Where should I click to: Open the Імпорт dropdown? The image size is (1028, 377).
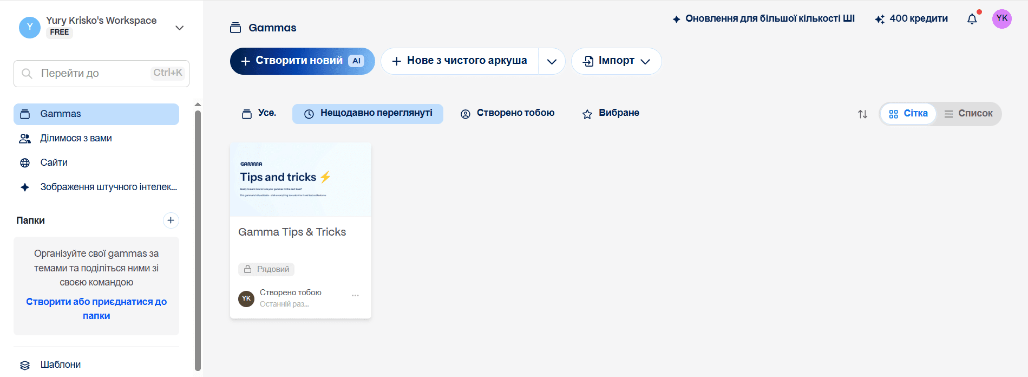(616, 61)
